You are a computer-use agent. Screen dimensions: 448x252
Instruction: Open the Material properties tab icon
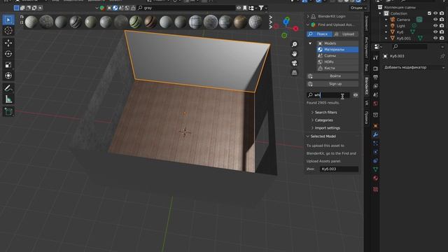click(x=376, y=178)
